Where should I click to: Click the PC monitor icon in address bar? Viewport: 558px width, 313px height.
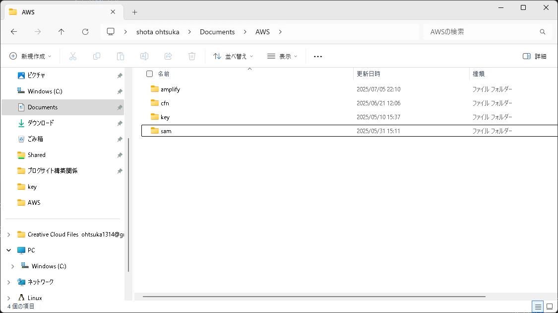[111, 32]
